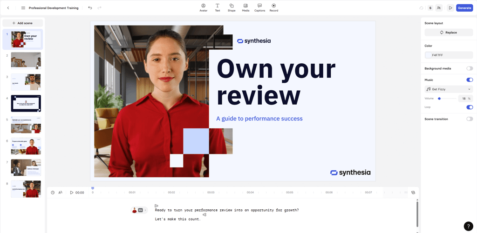Go back using the left arrow icon
The height and width of the screenshot is (233, 477).
tap(8, 8)
